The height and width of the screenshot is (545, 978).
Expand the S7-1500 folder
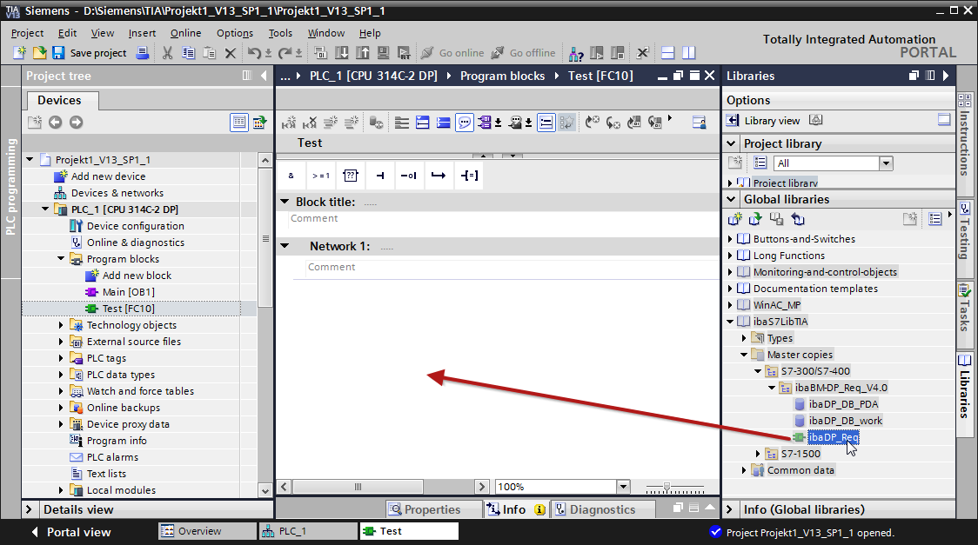(x=758, y=454)
